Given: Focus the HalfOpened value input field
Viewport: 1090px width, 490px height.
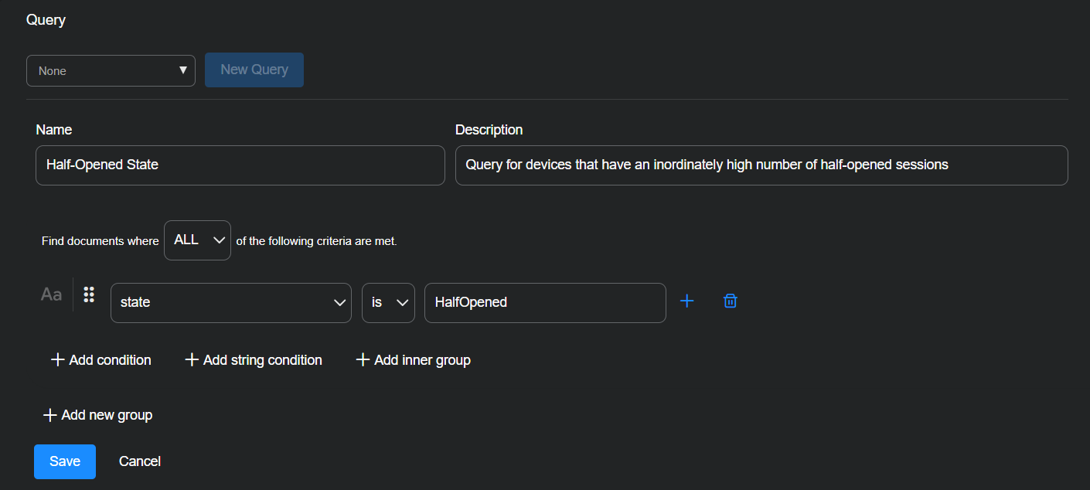Looking at the screenshot, I should (544, 302).
